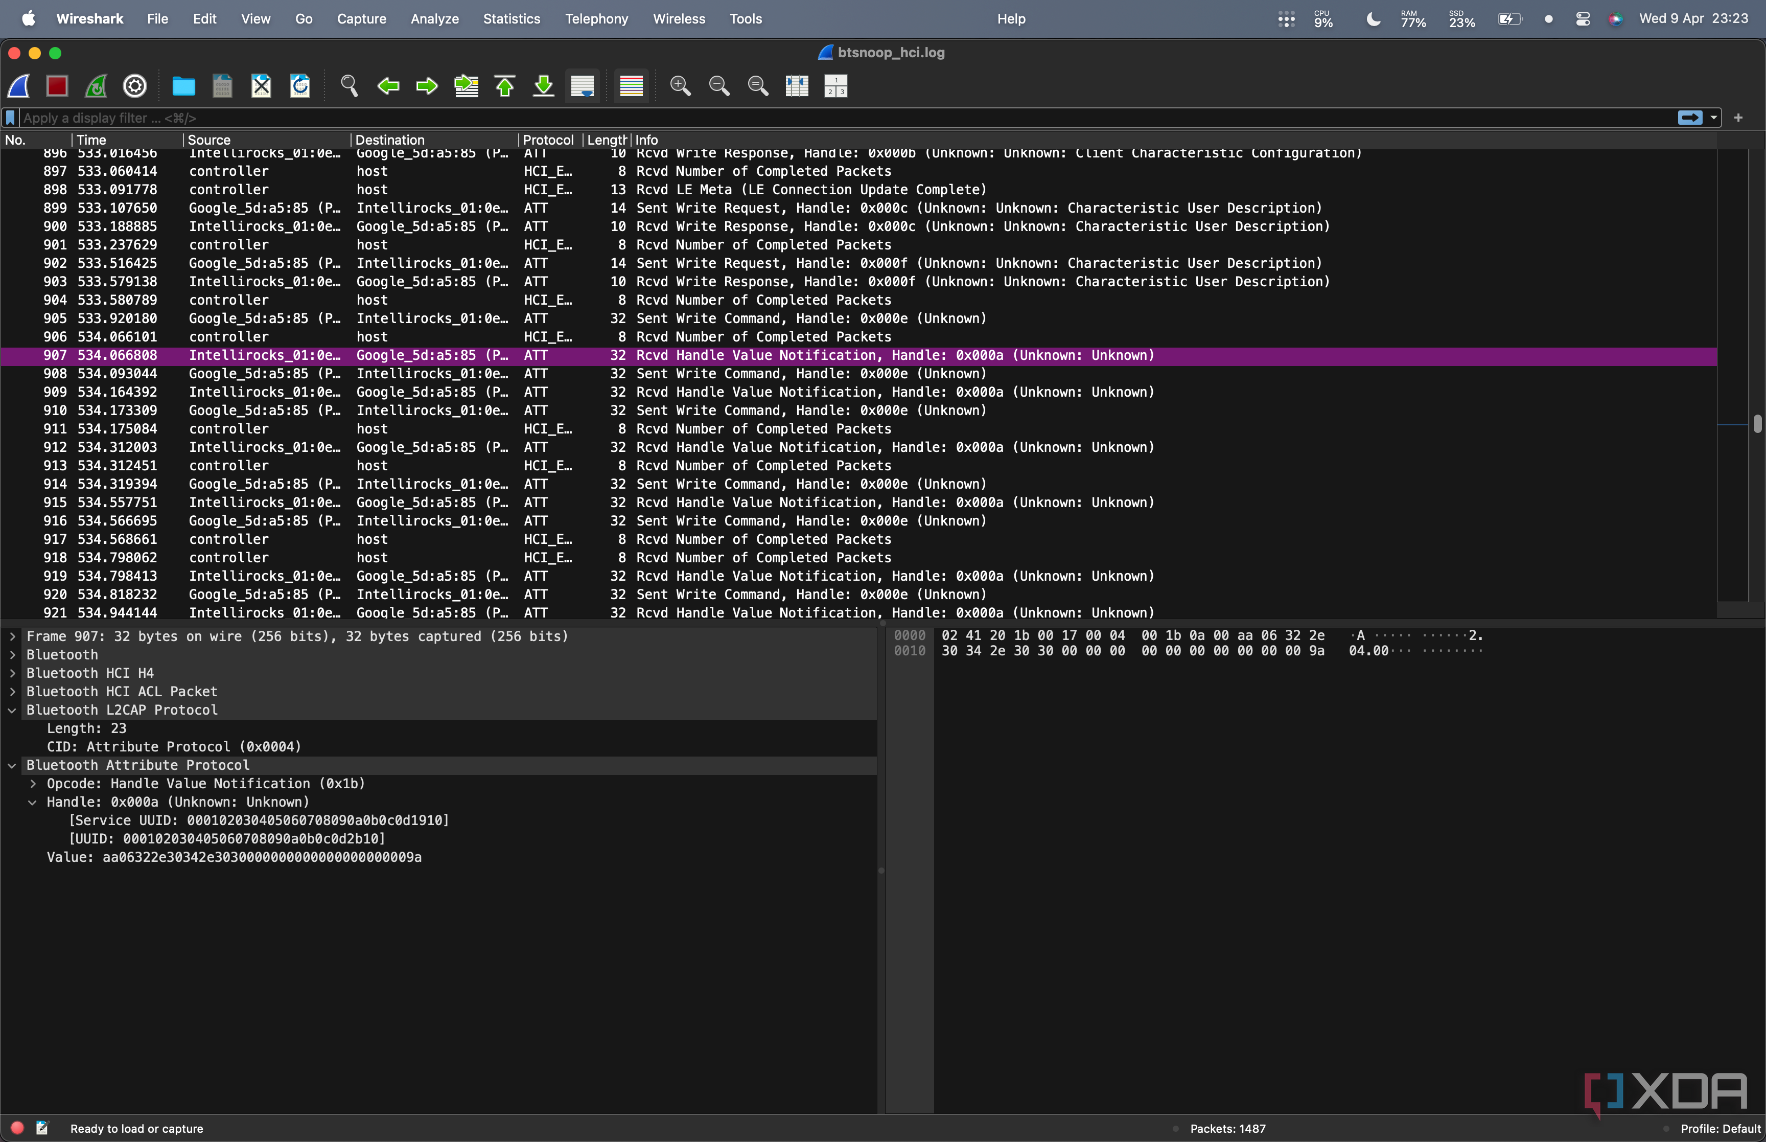Expand the Opcode Handle Value Notification row
Image resolution: width=1766 pixels, height=1142 pixels.
tap(33, 784)
